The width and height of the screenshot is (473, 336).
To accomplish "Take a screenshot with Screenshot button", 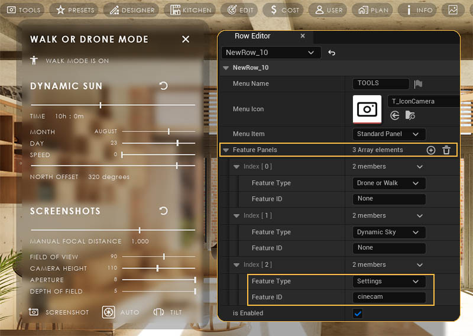I will click(59, 312).
